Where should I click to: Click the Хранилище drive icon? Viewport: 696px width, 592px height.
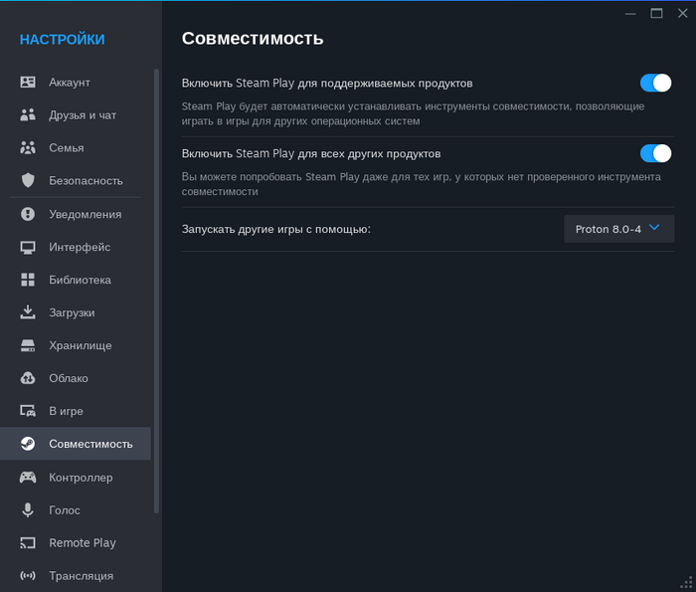[28, 345]
